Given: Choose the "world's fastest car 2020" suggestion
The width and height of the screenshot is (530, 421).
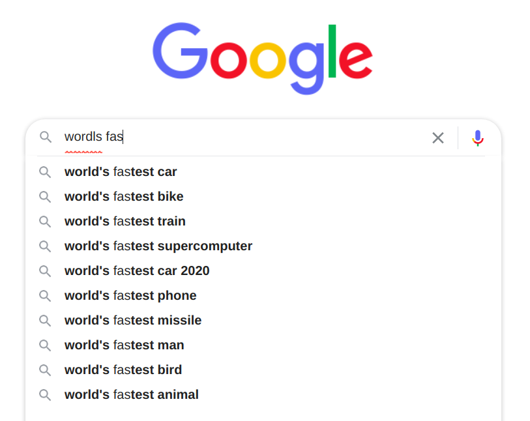Looking at the screenshot, I should (x=137, y=271).
